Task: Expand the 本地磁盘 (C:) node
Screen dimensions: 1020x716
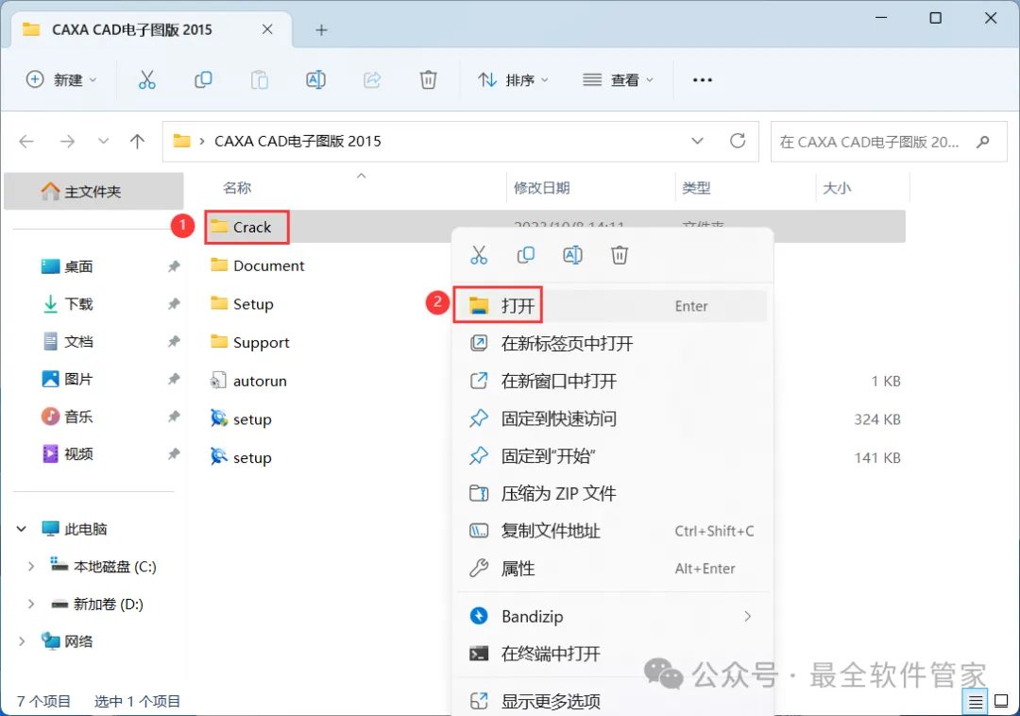Action: pos(30,567)
